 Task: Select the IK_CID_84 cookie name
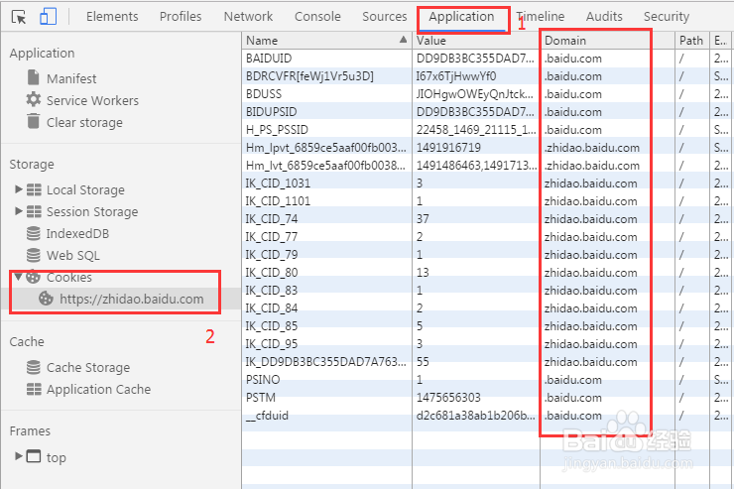tap(272, 307)
